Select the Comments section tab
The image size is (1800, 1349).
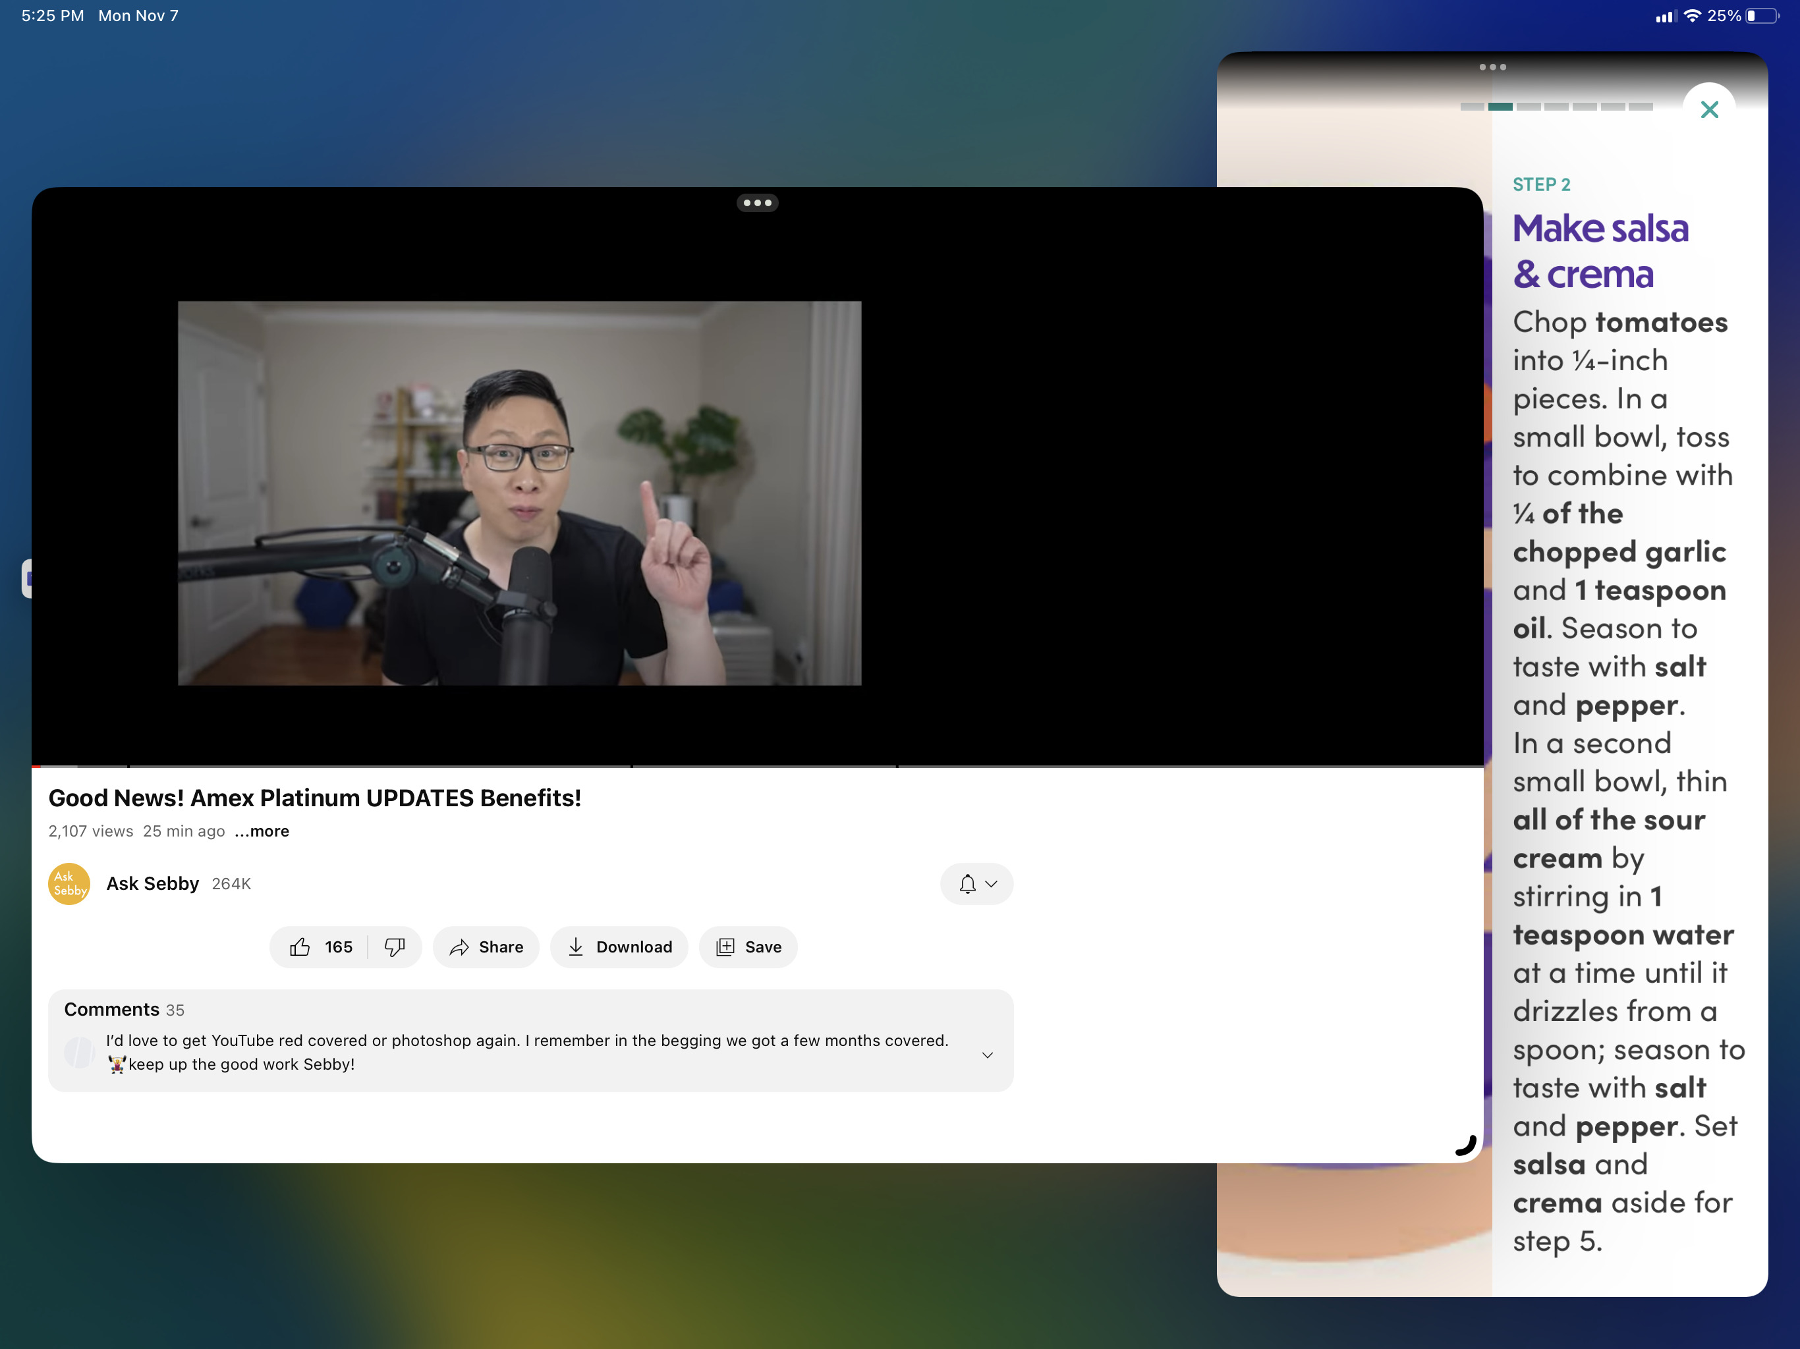pos(112,1009)
